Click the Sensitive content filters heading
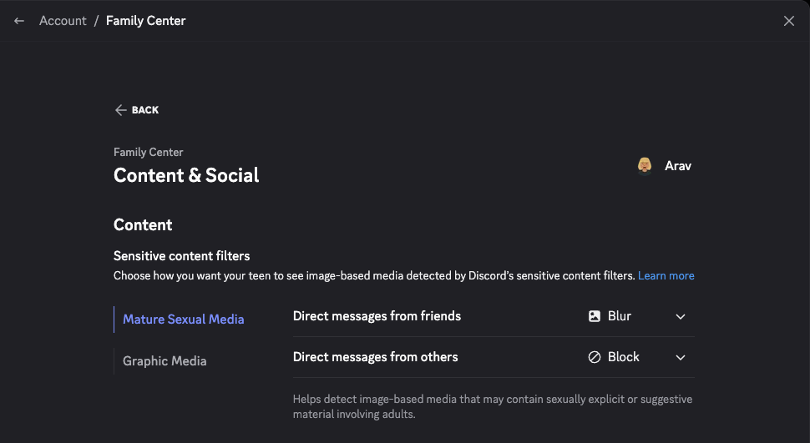Screen dimensions: 810x443 [x=182, y=256]
